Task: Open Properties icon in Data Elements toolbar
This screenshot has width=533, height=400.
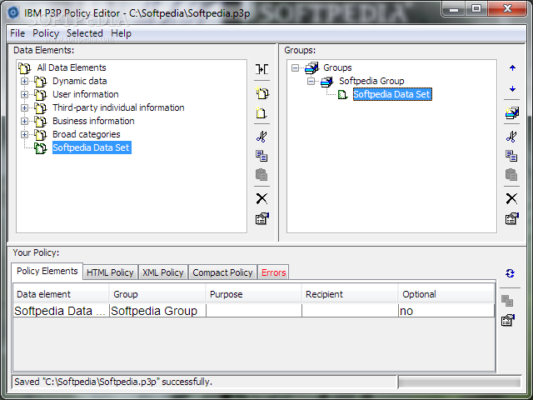Action: point(262,218)
